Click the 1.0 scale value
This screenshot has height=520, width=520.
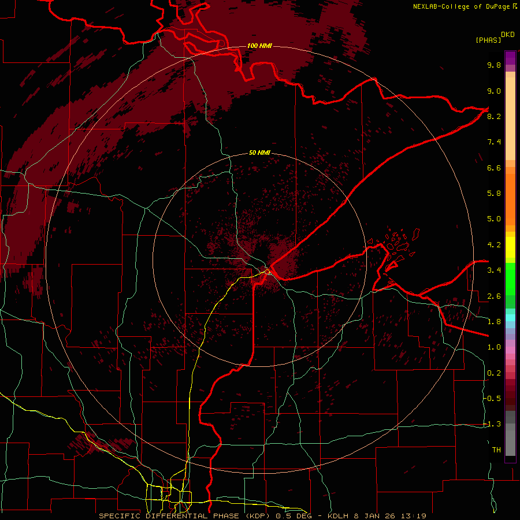click(x=494, y=347)
